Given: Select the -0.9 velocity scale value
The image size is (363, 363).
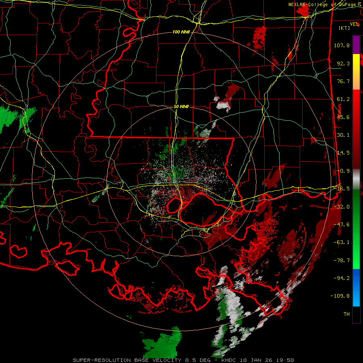Looking at the screenshot, I should pos(343,171).
